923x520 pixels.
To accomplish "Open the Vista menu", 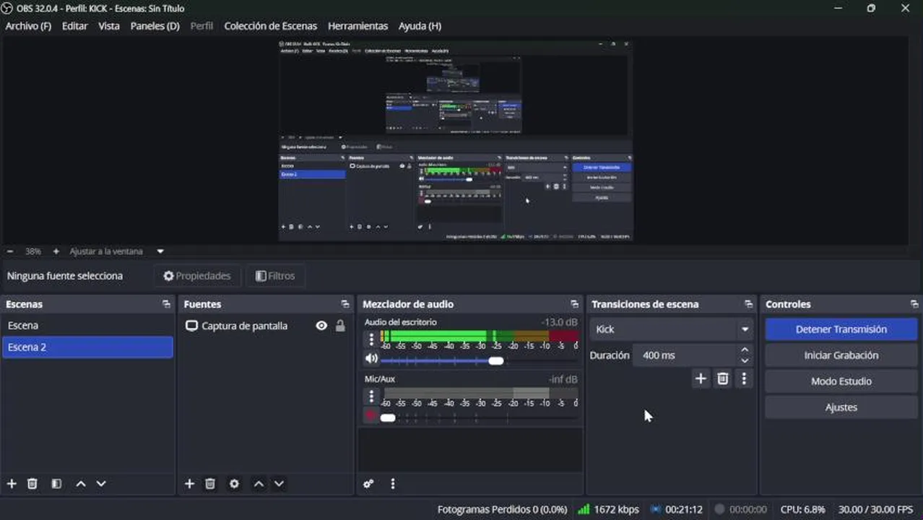I will pyautogui.click(x=109, y=26).
